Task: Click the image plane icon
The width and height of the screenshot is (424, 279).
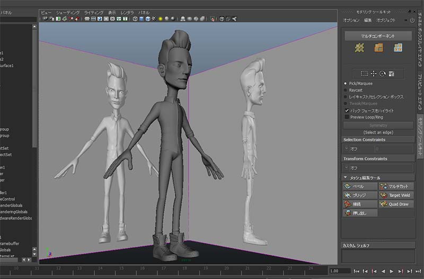Action: (65, 19)
